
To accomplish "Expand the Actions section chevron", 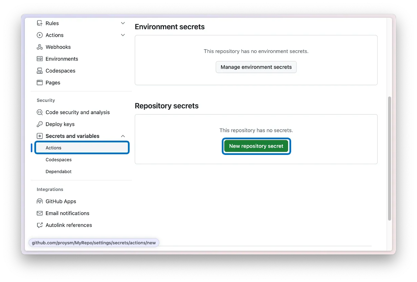I will (123, 35).
